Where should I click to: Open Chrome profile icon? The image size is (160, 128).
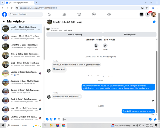coord(153,8)
